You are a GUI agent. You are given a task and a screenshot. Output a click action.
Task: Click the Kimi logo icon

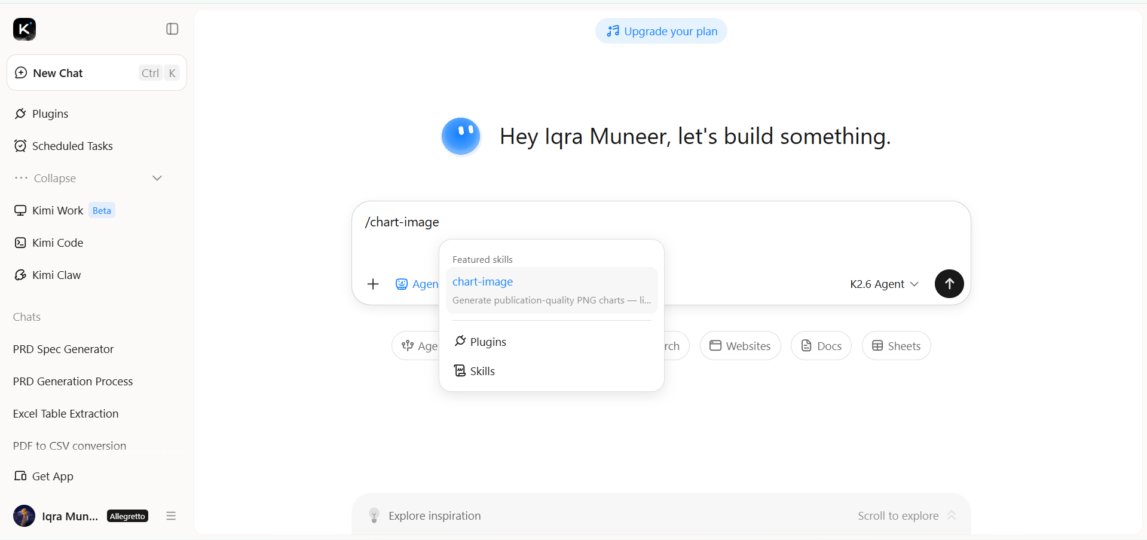[25, 29]
